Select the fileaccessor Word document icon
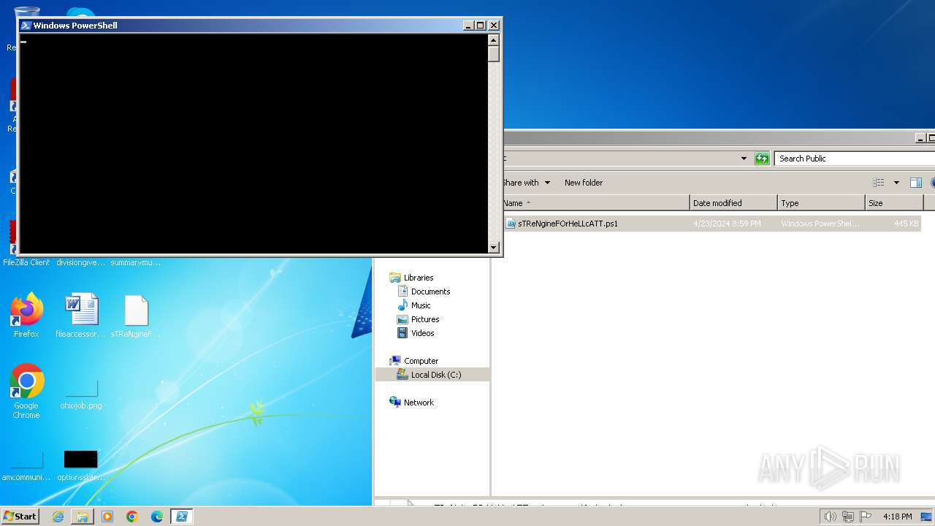The height and width of the screenshot is (526, 935). tap(80, 314)
